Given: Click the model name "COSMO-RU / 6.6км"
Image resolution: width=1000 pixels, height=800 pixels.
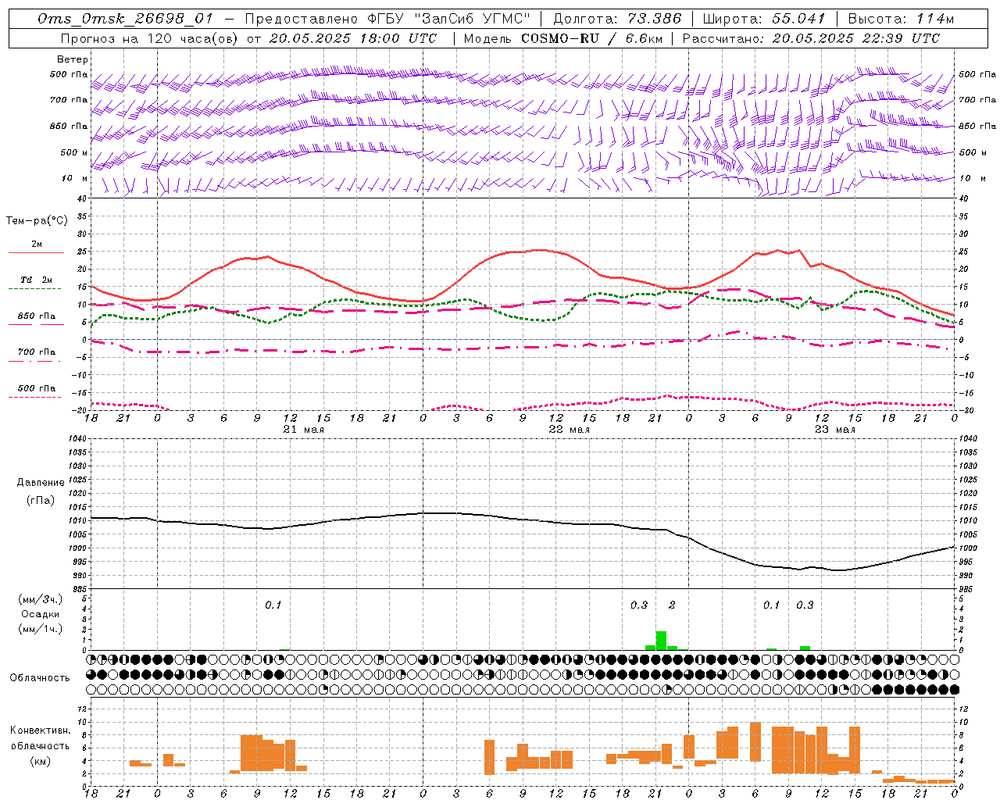Looking at the screenshot, I should [x=591, y=38].
